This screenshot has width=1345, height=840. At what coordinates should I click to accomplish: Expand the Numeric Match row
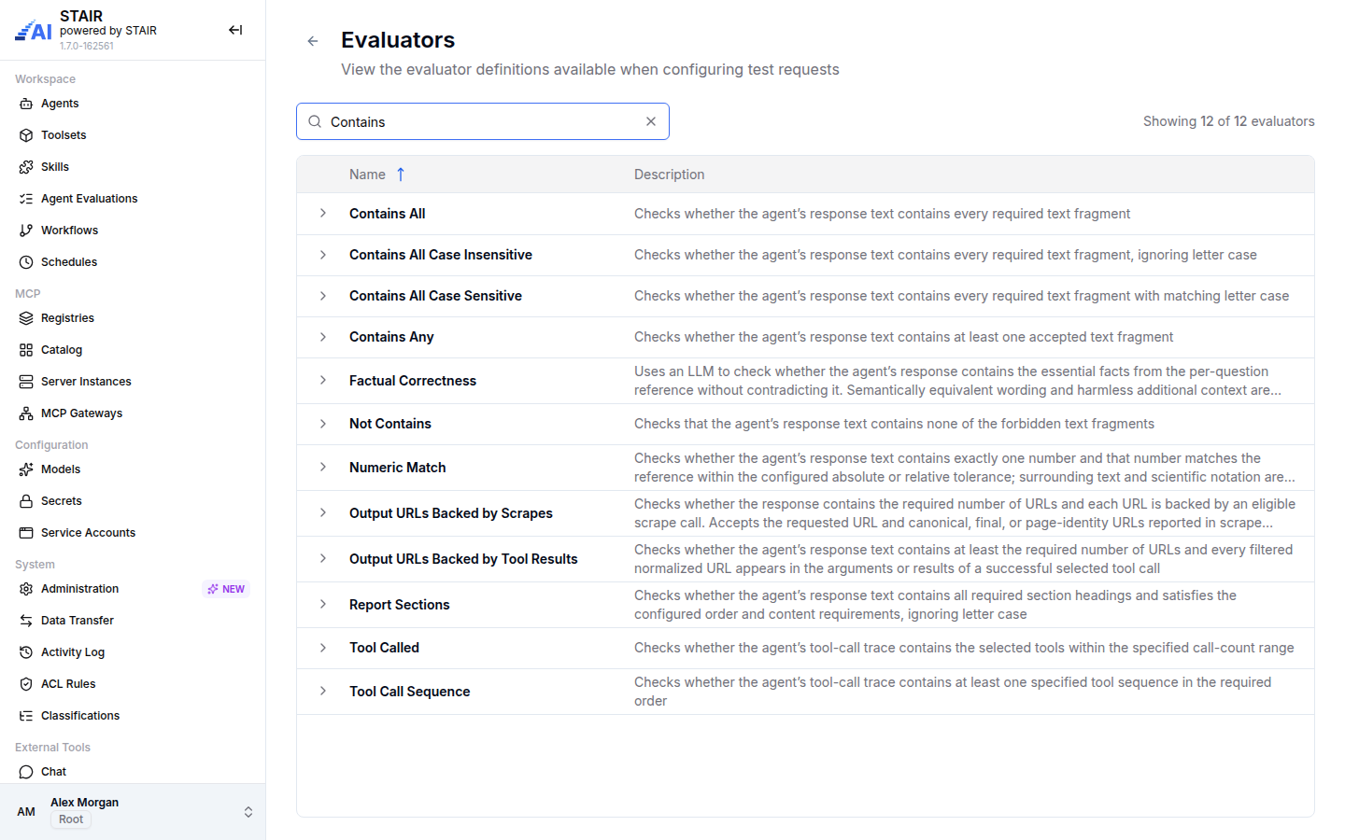pyautogui.click(x=323, y=468)
